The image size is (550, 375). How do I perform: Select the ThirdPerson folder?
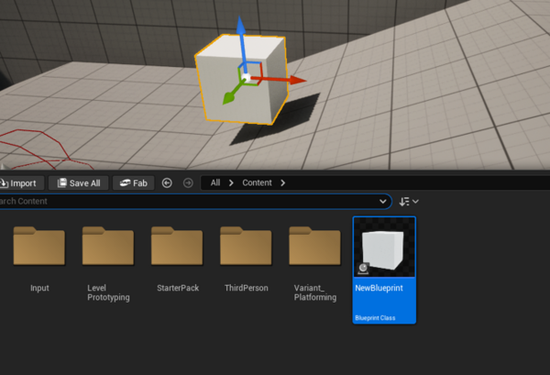pyautogui.click(x=246, y=246)
